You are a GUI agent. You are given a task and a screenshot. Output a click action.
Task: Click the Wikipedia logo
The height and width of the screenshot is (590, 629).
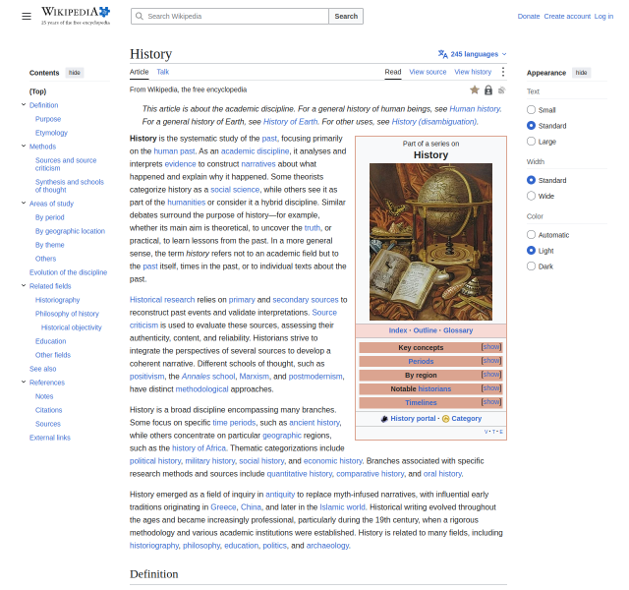[x=76, y=16]
